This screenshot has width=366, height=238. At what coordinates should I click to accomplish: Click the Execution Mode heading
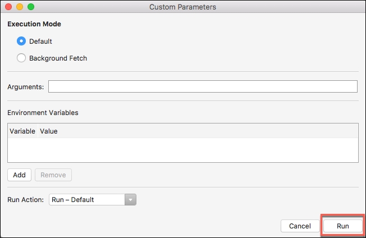34,24
